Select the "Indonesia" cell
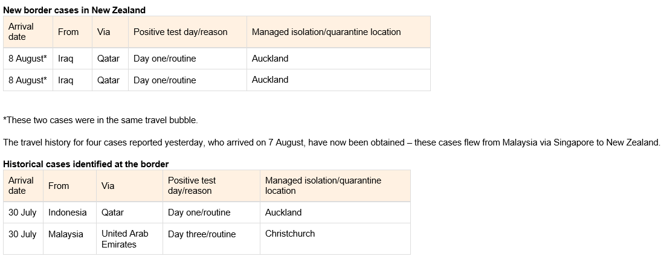The height and width of the screenshot is (262, 664). tap(68, 212)
